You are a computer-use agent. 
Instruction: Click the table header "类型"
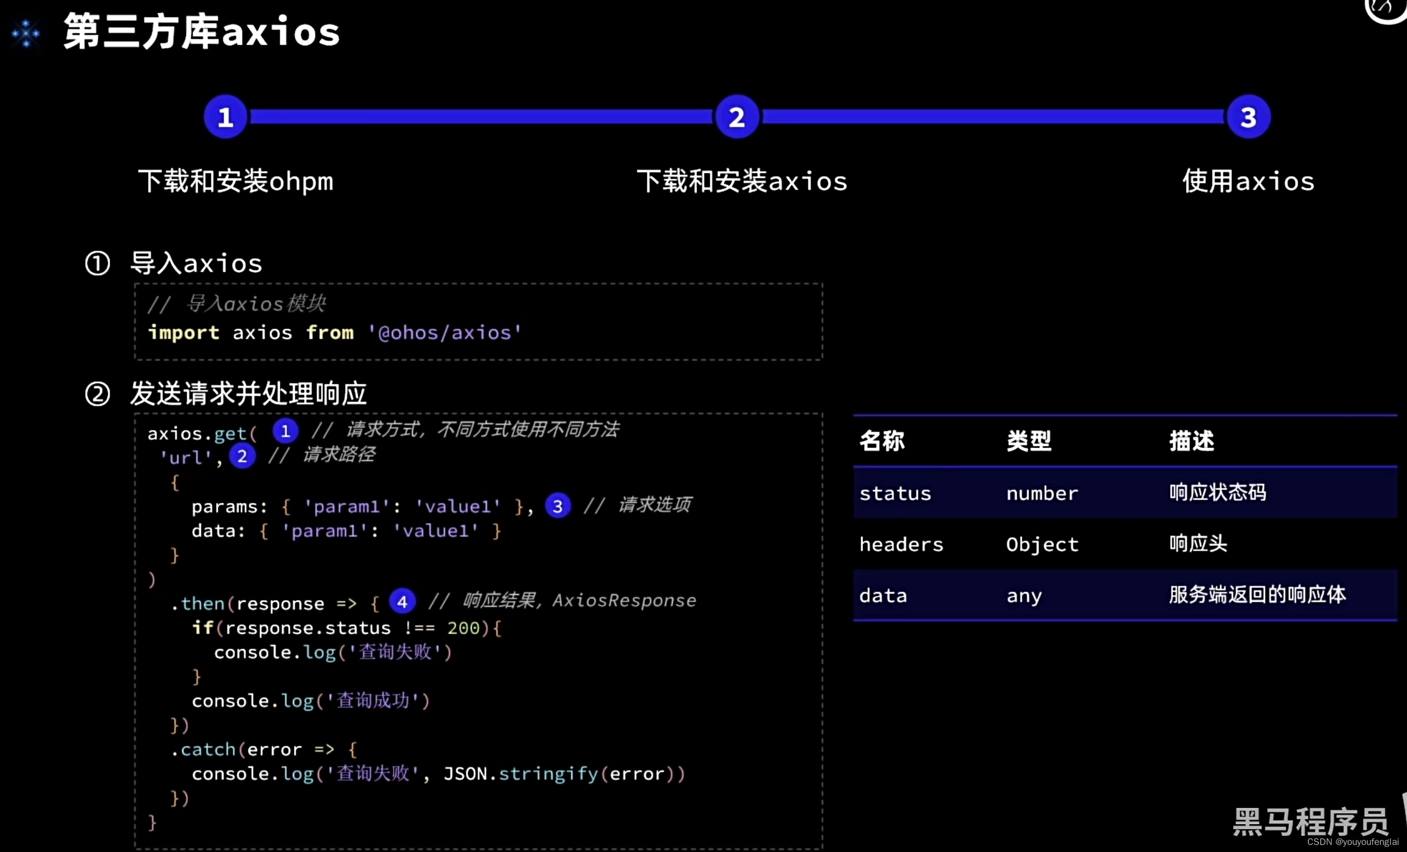(x=1029, y=441)
